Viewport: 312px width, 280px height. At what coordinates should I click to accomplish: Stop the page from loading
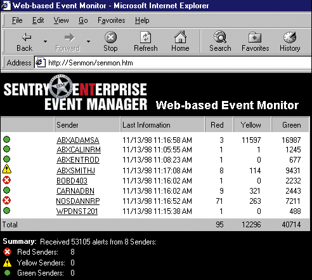click(110, 42)
